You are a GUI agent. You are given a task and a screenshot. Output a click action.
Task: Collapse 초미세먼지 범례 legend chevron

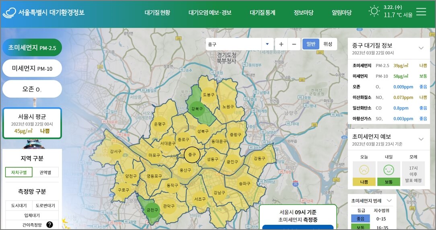[389, 201]
